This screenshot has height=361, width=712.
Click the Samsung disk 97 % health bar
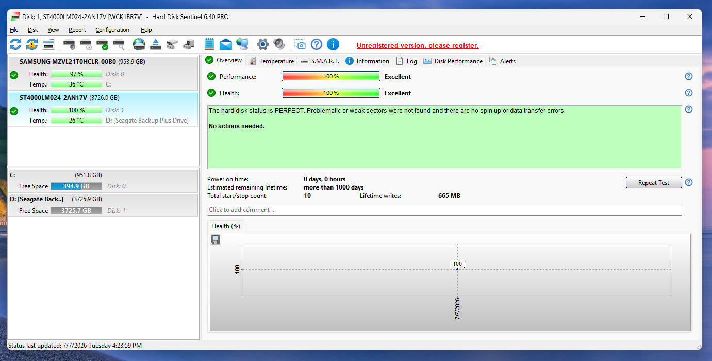76,74
